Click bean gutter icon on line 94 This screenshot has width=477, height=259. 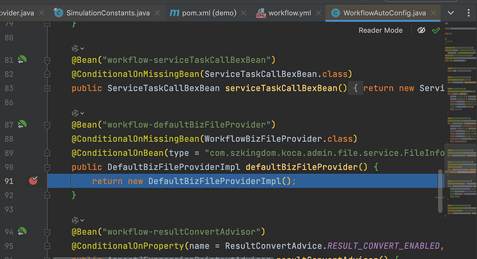pos(22,231)
